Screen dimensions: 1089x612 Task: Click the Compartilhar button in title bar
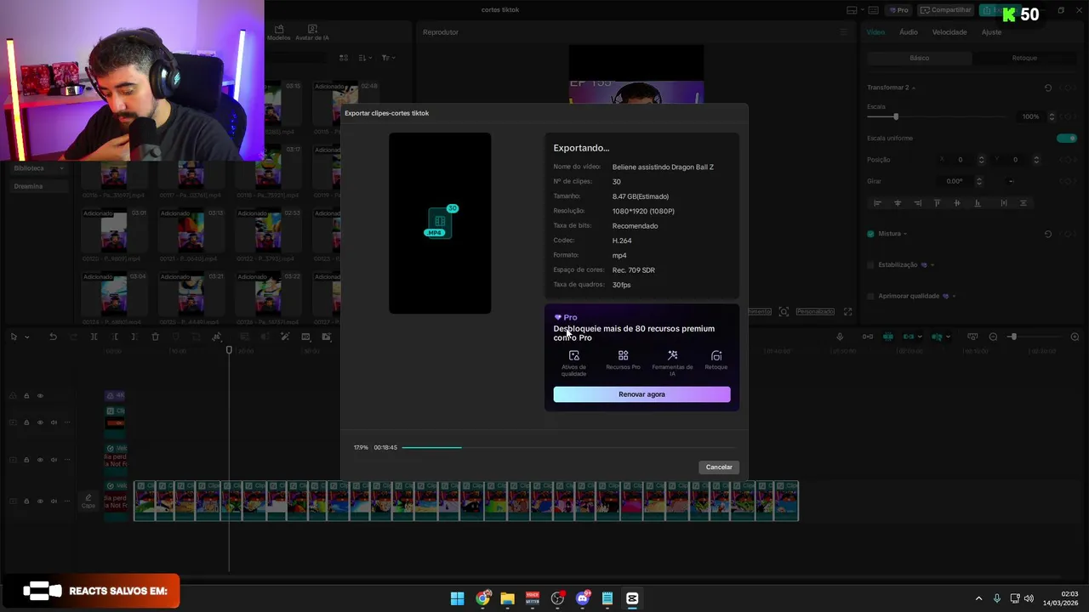click(x=944, y=10)
